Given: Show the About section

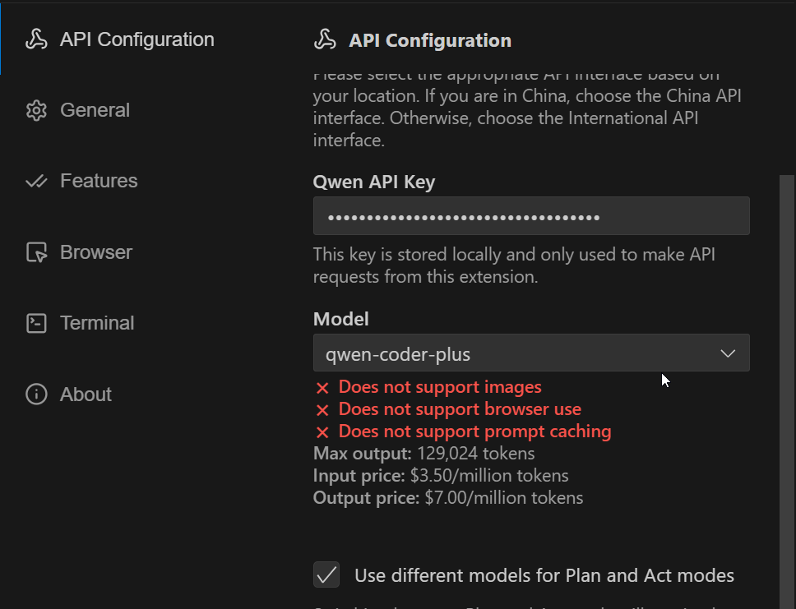Looking at the screenshot, I should [86, 394].
